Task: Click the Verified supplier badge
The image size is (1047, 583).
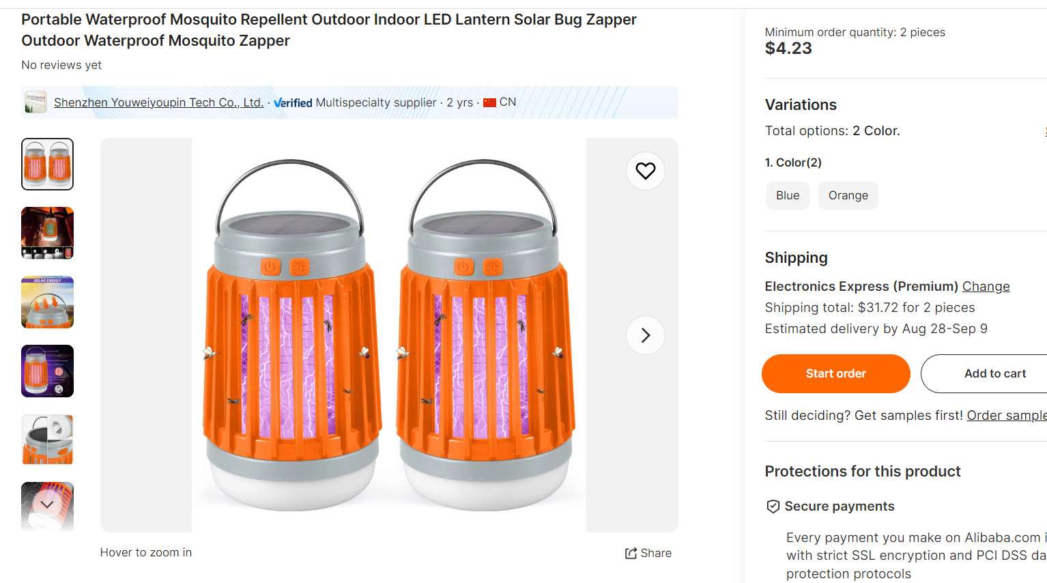Action: coord(293,102)
